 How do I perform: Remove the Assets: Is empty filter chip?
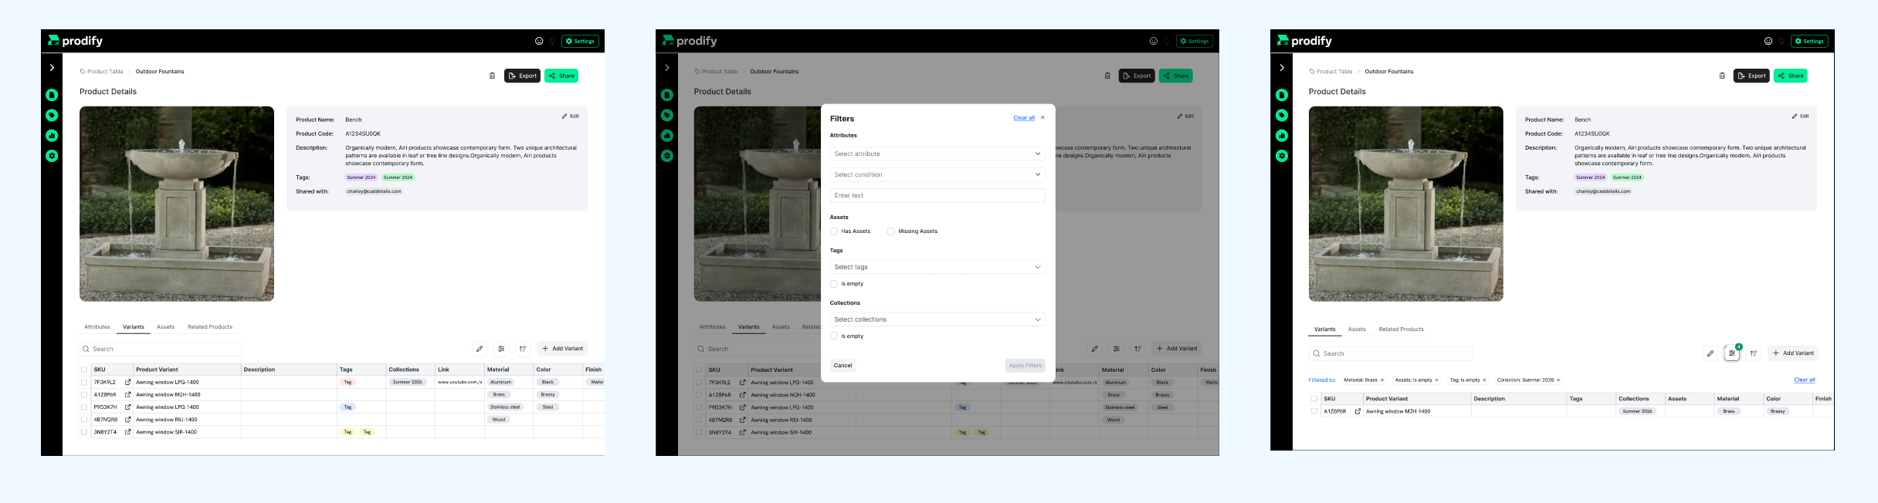tap(1436, 380)
